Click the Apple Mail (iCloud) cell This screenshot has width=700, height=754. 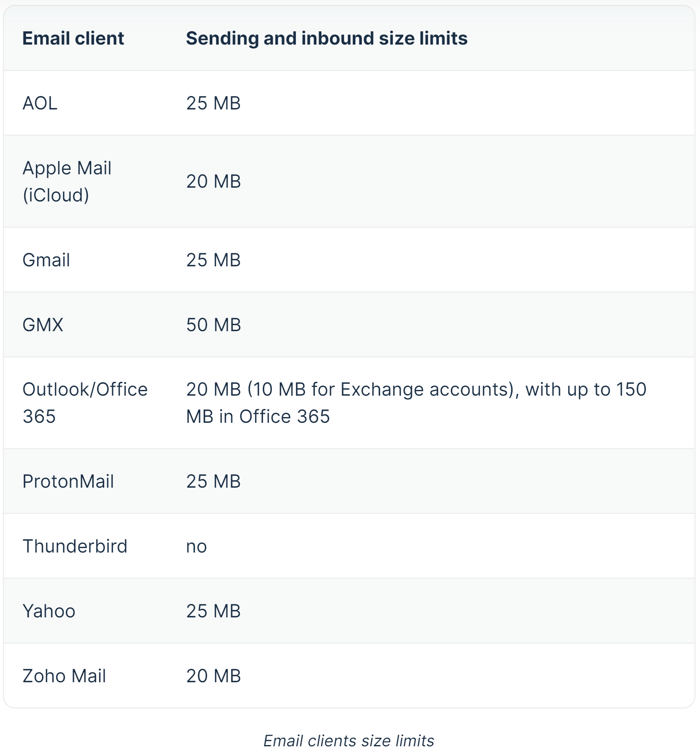tap(67, 181)
